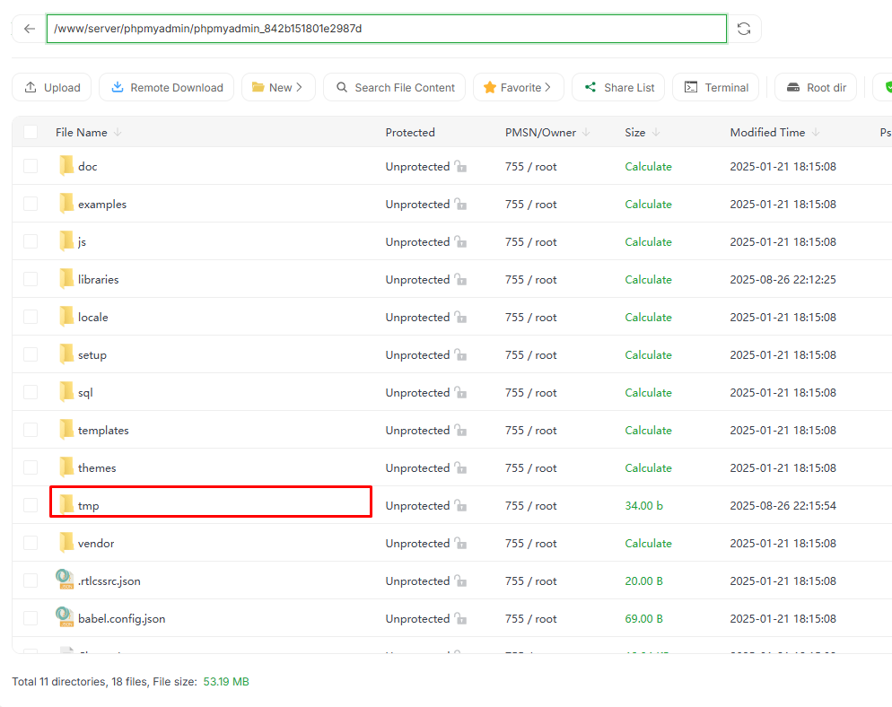Click the tmp folder icon
892x707 pixels.
pyautogui.click(x=66, y=506)
